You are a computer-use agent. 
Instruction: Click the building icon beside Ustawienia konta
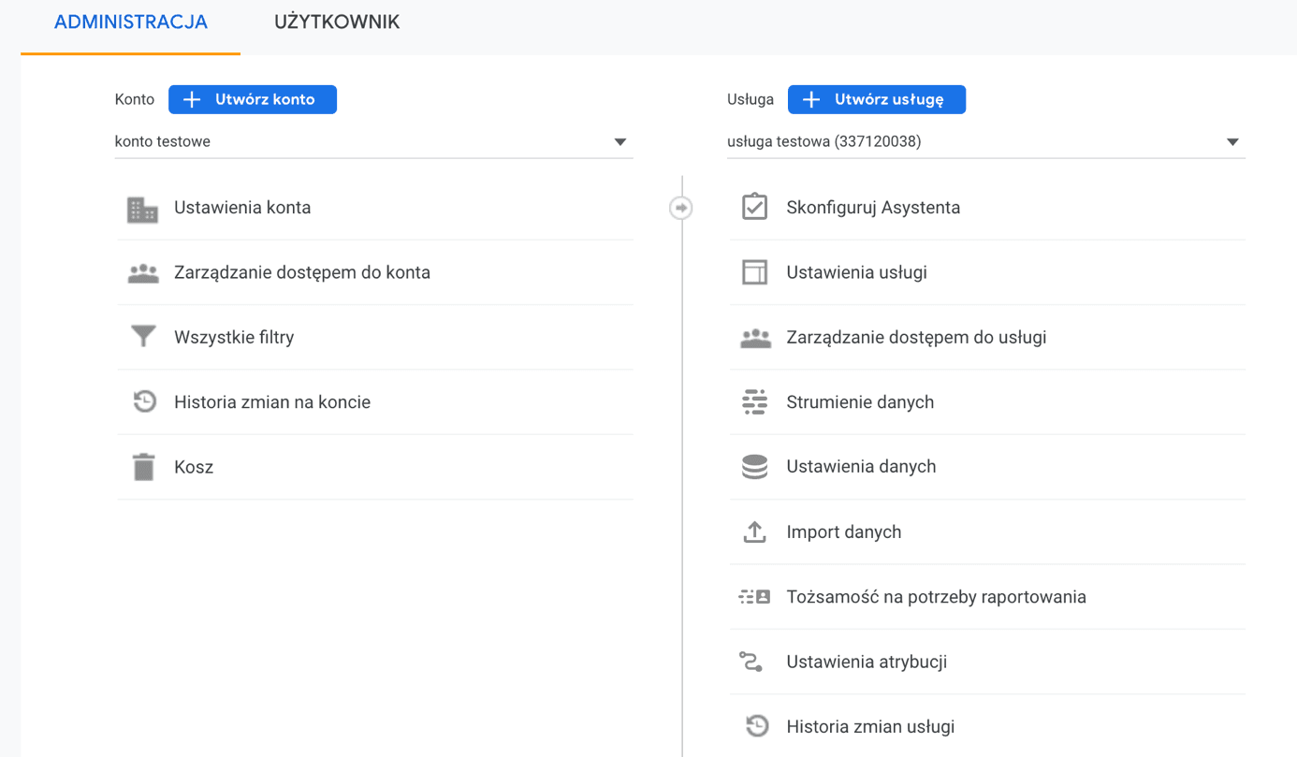143,210
